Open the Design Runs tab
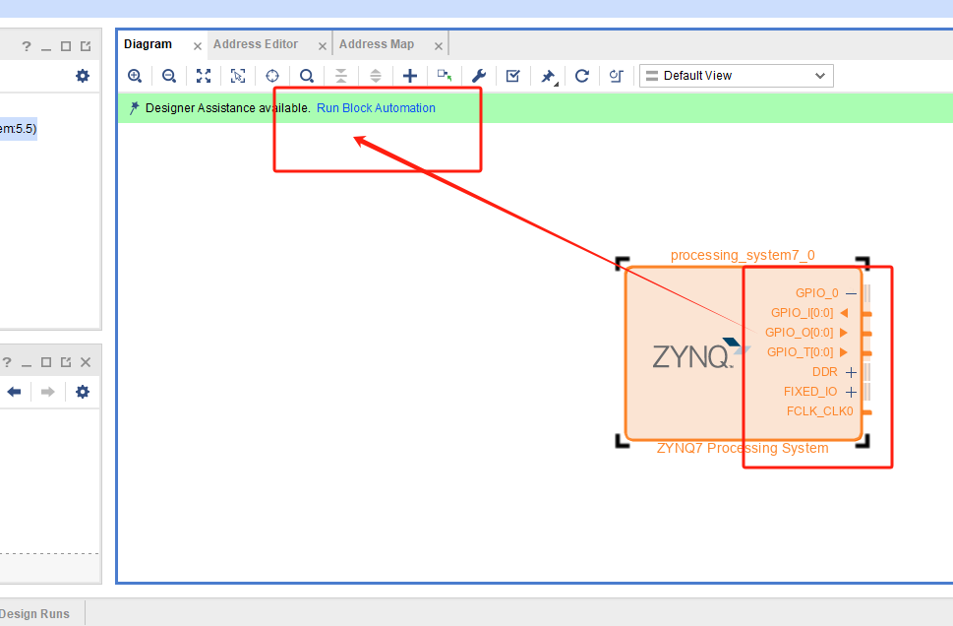This screenshot has width=953, height=626. point(34,614)
